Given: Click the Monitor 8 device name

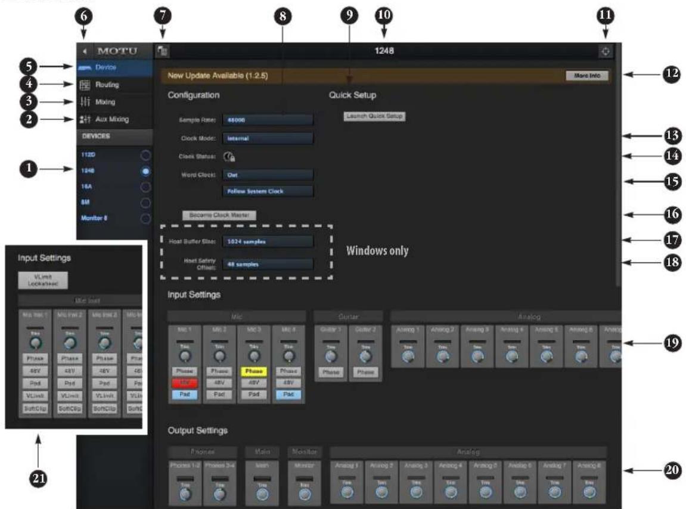Looking at the screenshot, I should (x=94, y=218).
